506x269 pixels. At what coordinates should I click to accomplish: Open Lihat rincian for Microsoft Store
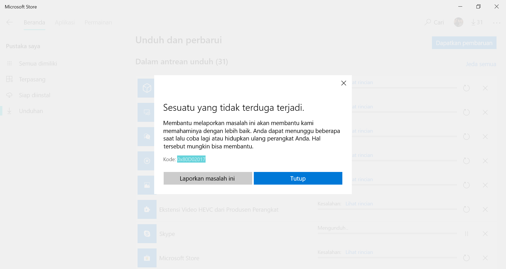tap(359, 252)
